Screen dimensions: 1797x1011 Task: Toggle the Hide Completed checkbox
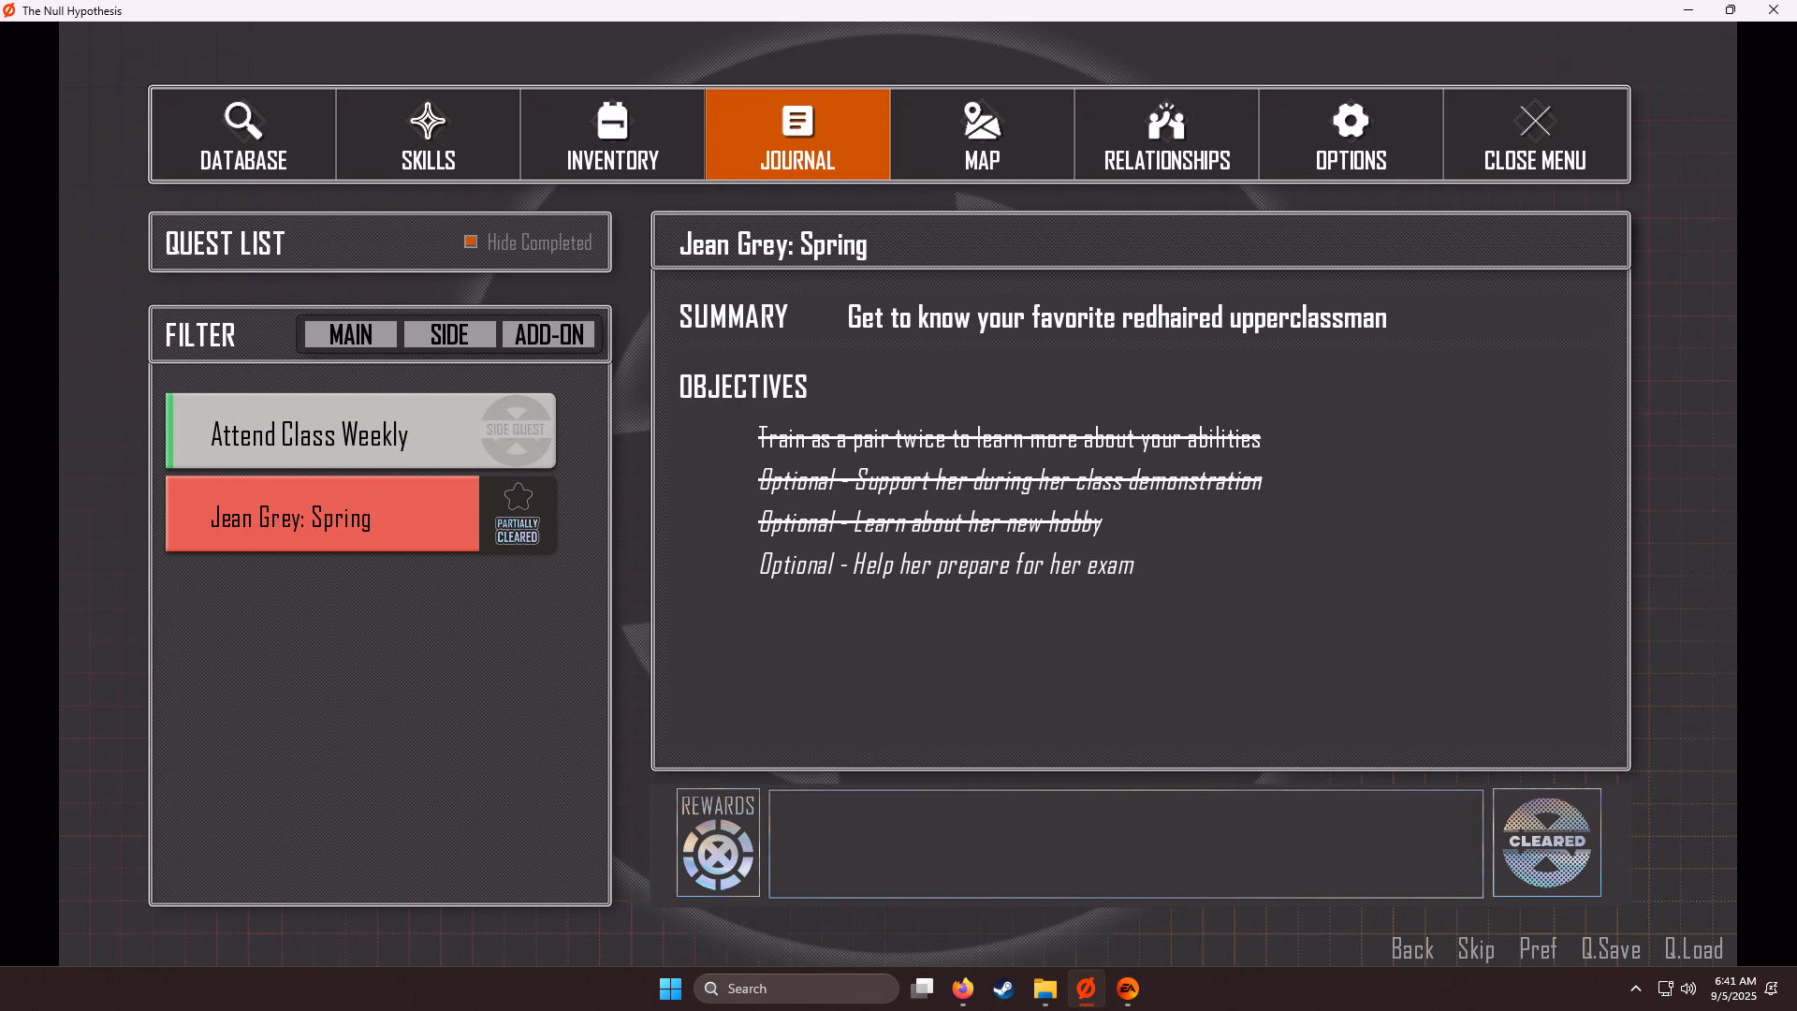coord(471,242)
